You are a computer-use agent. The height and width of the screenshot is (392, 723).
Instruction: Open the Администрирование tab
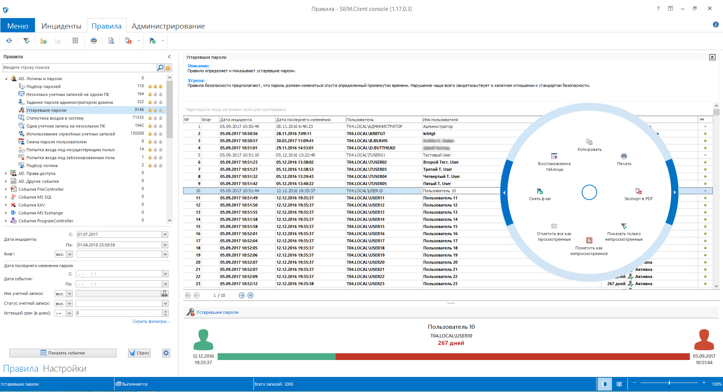168,26
